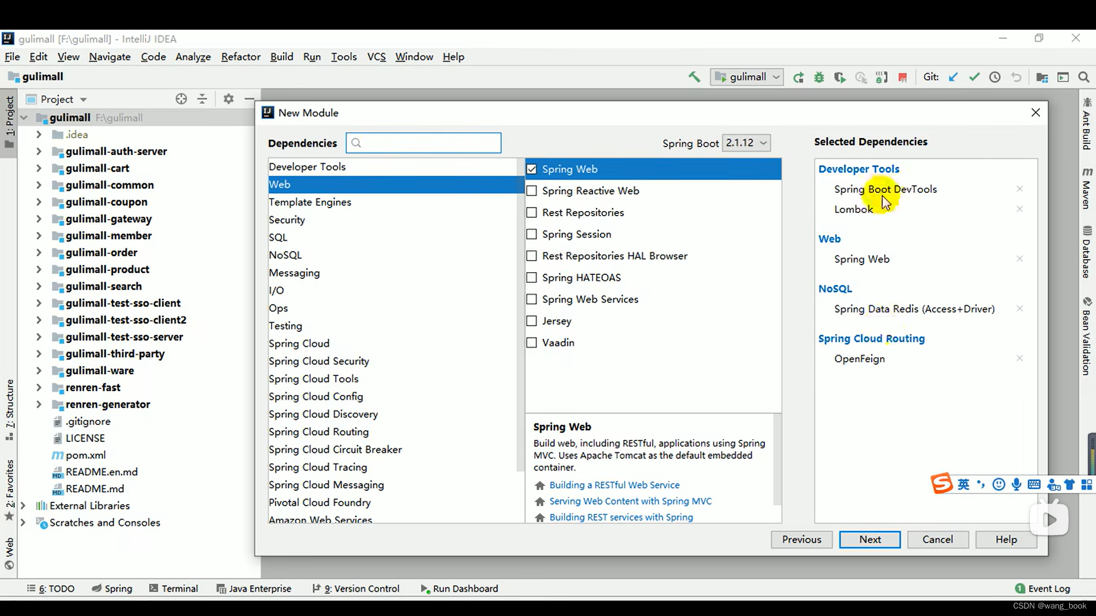Expand renren-fast folder node
This screenshot has height=616, width=1096.
pyautogui.click(x=39, y=387)
